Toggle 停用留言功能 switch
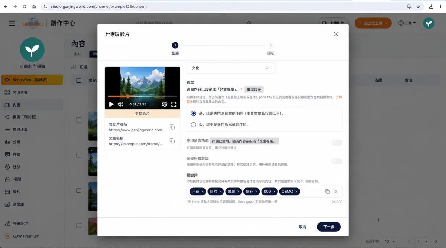446x248 pixels. click(x=337, y=143)
